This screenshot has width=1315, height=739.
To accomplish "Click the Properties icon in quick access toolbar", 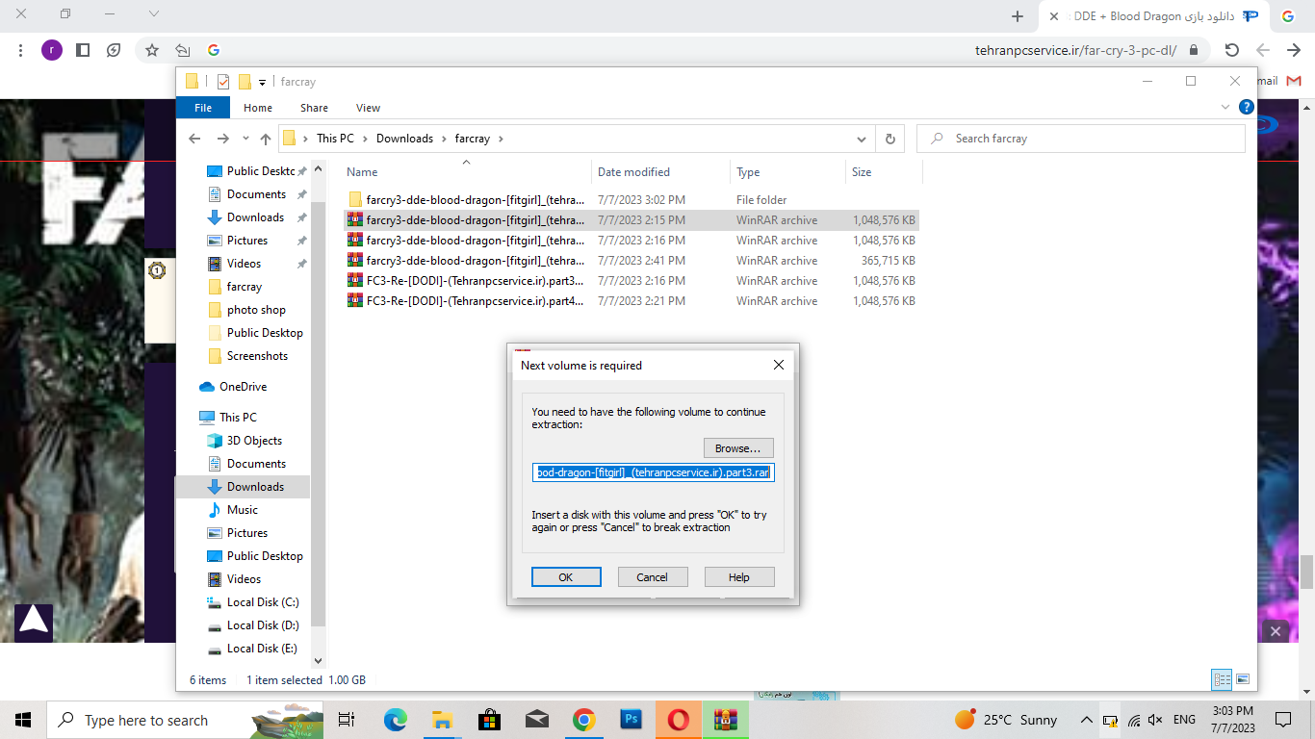I will [223, 82].
